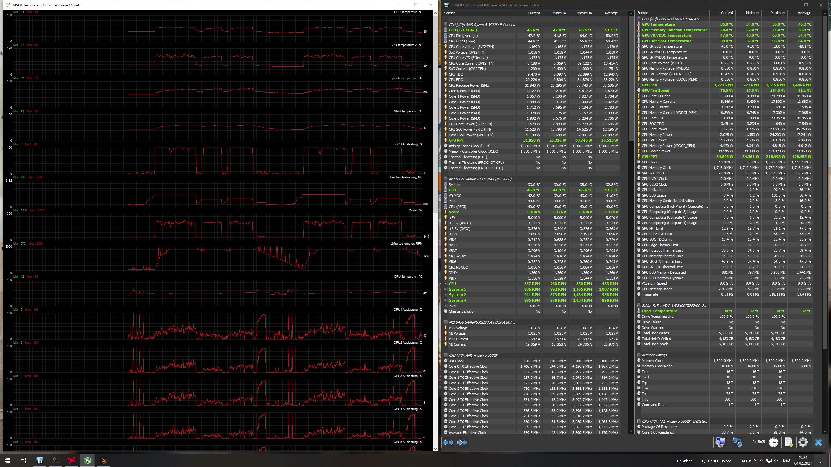831x467 pixels.
Task: Open HWiNFO sensor settings gear
Action: tap(803, 442)
